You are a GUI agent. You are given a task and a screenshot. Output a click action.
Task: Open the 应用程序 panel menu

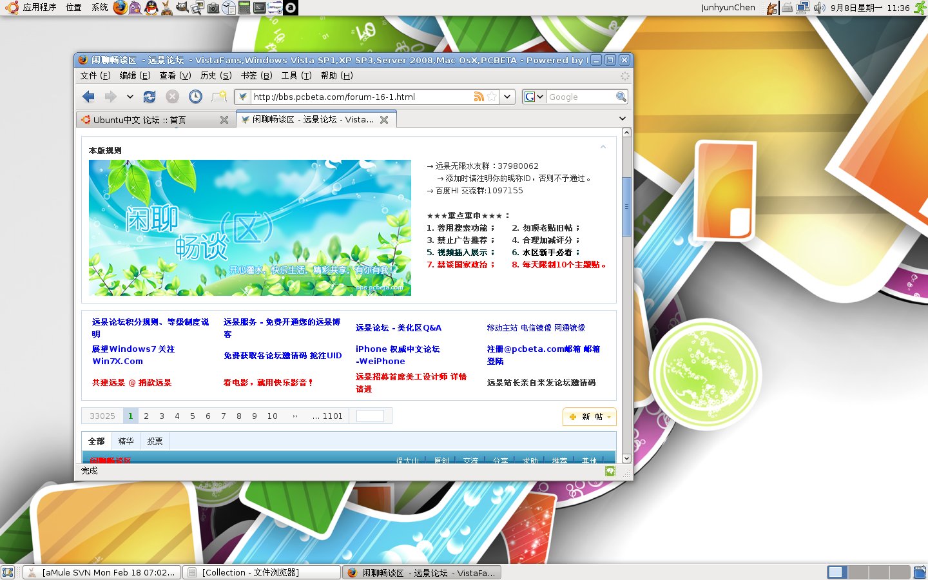pyautogui.click(x=39, y=8)
